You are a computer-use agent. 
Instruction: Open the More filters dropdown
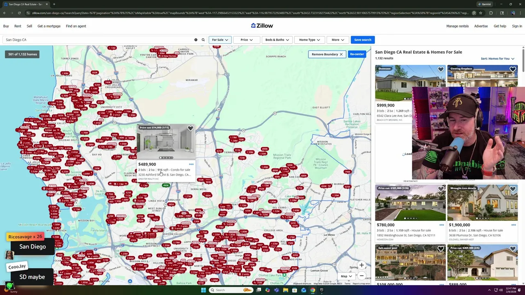point(338,40)
